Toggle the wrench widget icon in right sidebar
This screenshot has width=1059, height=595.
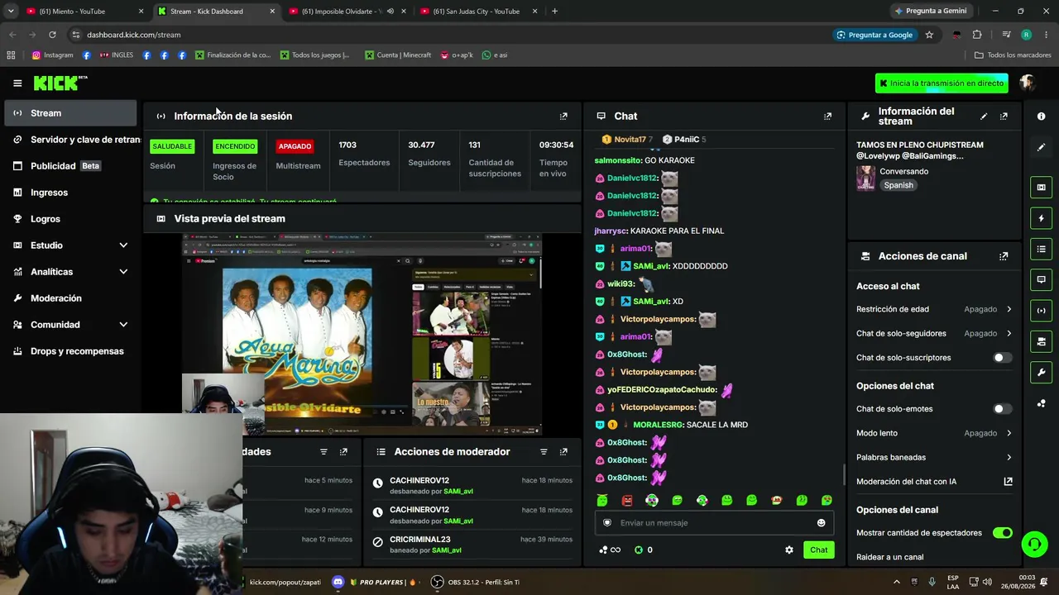tap(1041, 372)
